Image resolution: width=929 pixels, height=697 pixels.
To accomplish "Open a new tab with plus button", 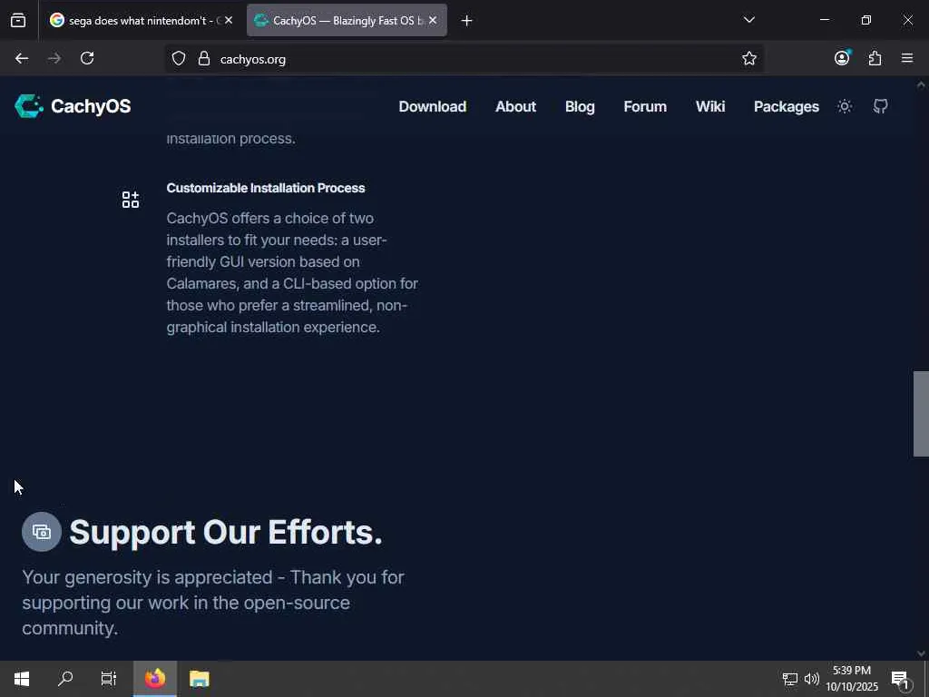I will pos(467,21).
